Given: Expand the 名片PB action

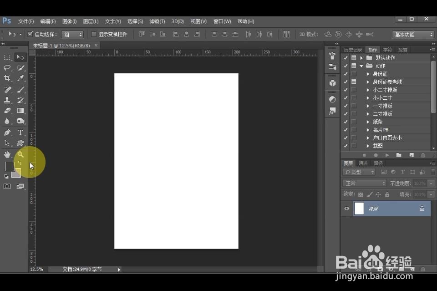Looking at the screenshot, I should (x=368, y=130).
